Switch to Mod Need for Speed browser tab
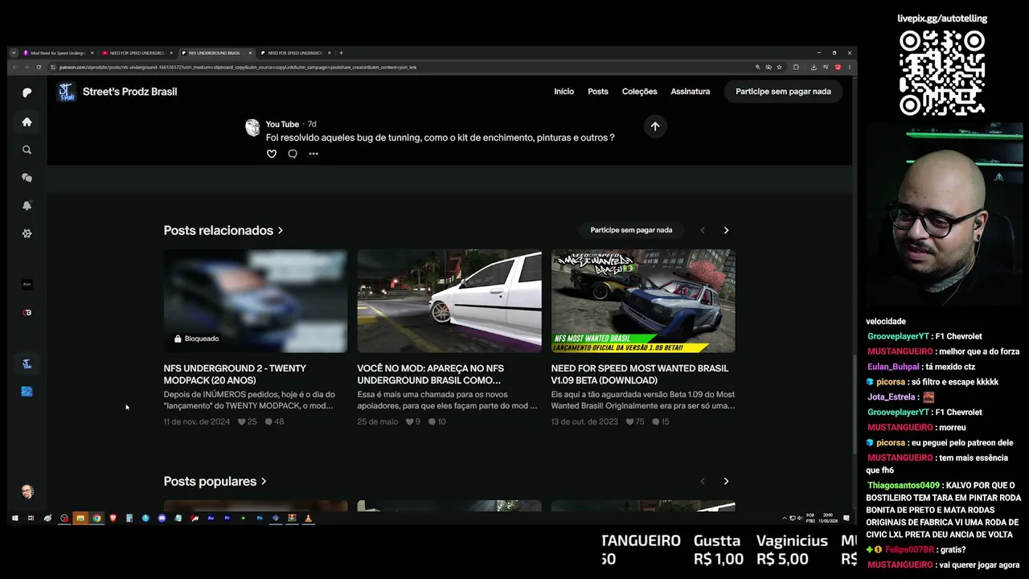 [x=58, y=53]
